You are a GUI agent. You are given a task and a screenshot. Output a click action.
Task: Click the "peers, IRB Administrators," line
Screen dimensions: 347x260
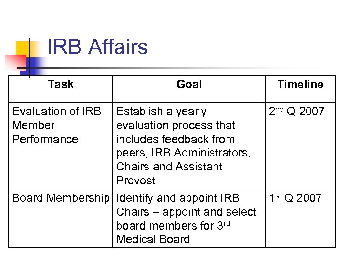point(183,153)
